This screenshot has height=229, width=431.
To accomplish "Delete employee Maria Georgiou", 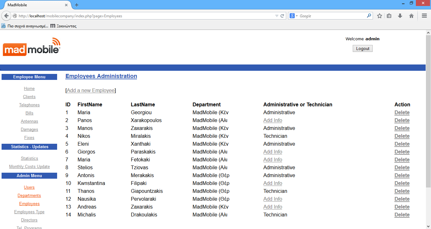I will [x=402, y=113].
